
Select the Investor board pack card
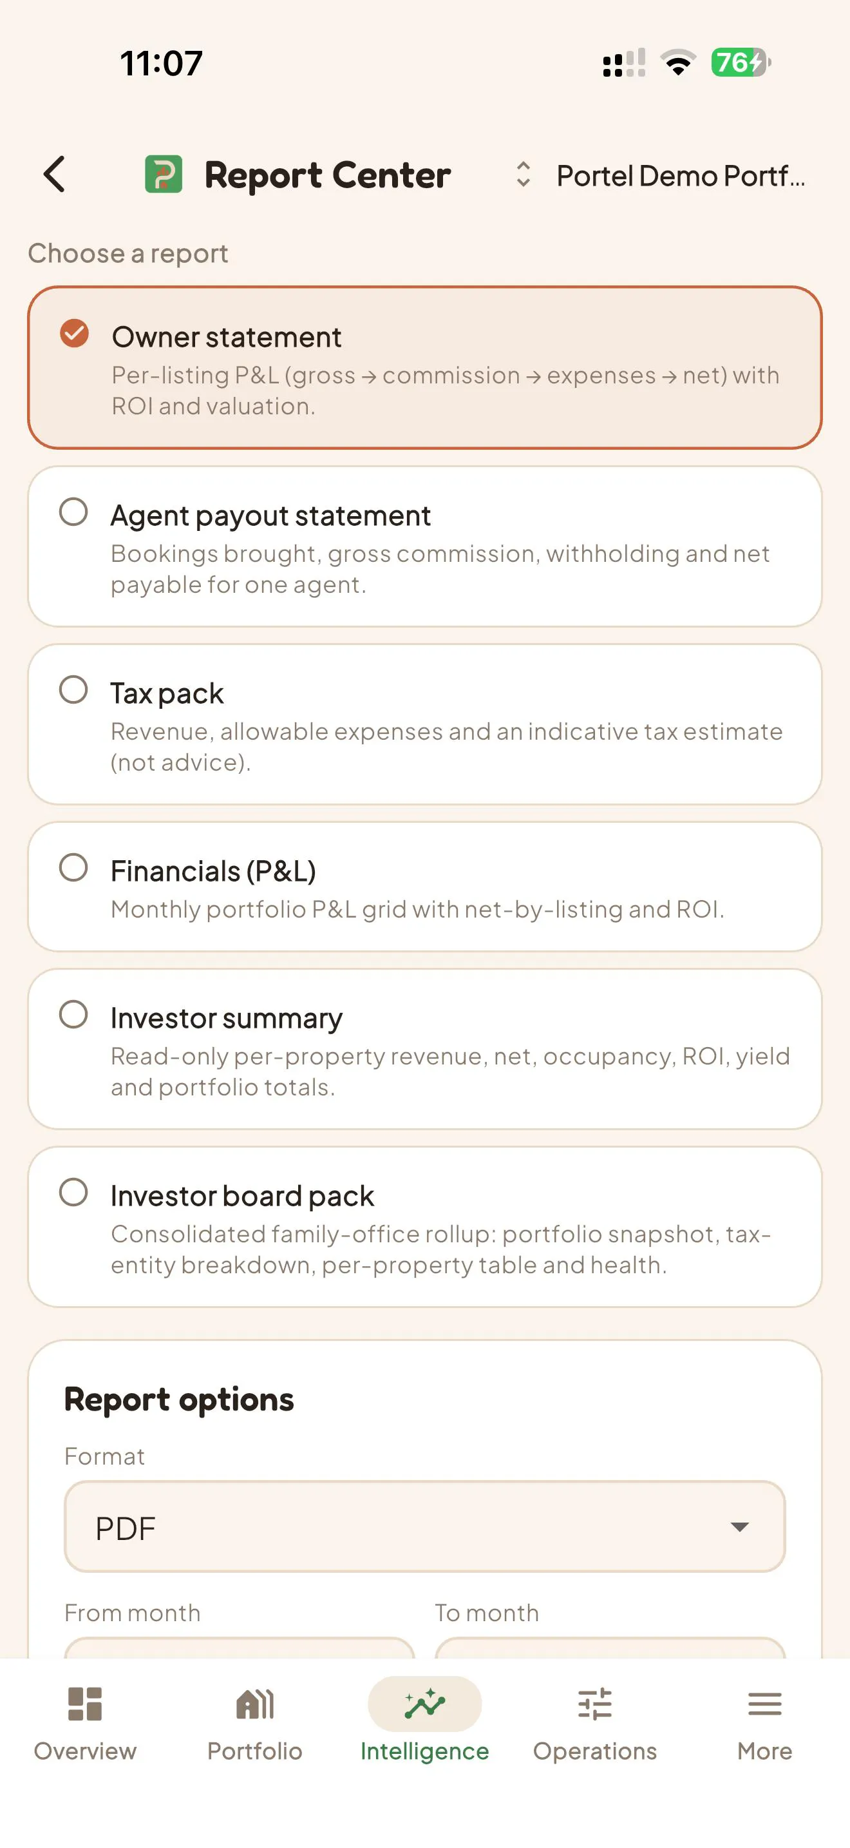[x=424, y=1227]
